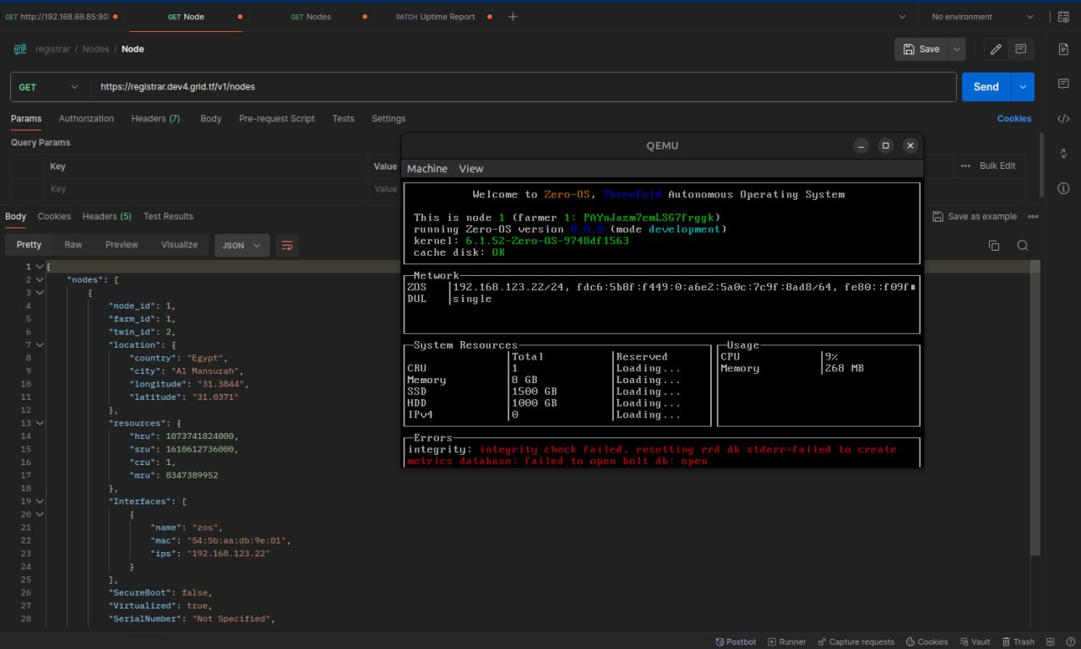This screenshot has height=649, width=1081.
Task: Open the Authorization request tab
Action: (86, 119)
